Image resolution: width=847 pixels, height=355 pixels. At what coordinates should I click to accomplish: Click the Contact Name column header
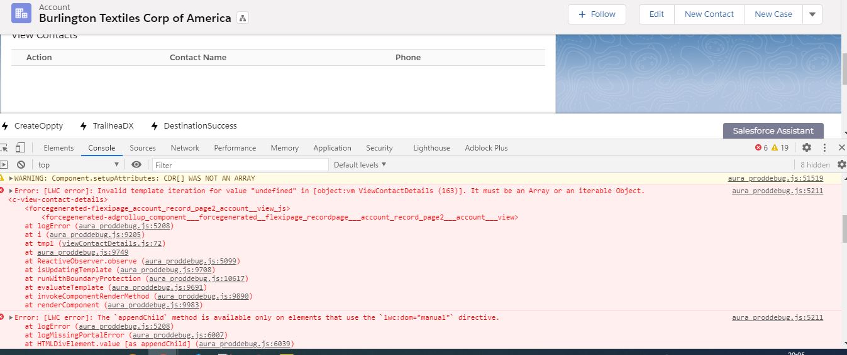point(198,57)
